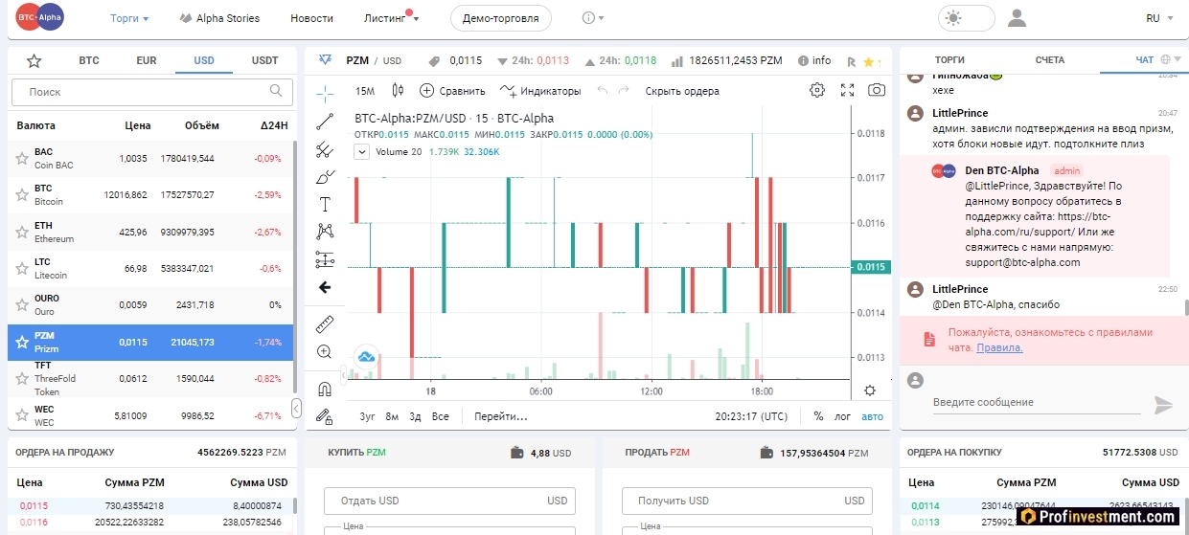Click the sell orders panel scrollbar
Viewport: 1189px width, 535px height.
[x=294, y=504]
